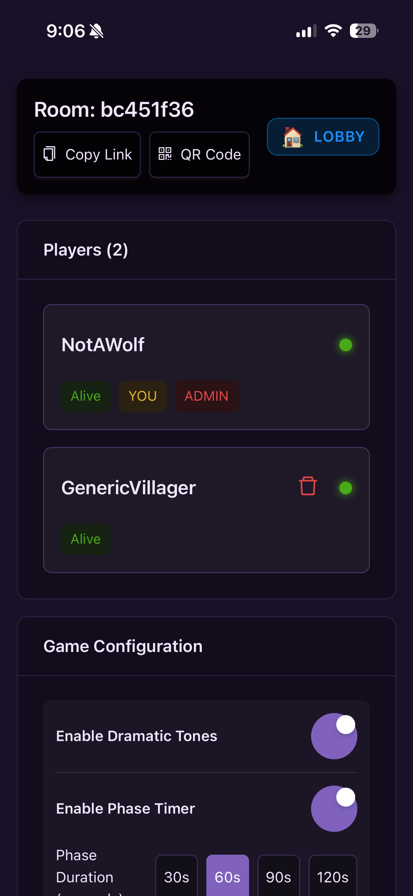This screenshot has width=413, height=896.
Task: Delete GenericVillager using the trash icon
Action: (308, 487)
